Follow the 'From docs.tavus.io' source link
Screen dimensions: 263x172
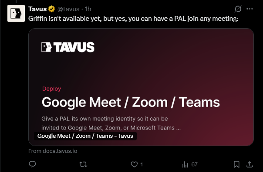(53, 151)
